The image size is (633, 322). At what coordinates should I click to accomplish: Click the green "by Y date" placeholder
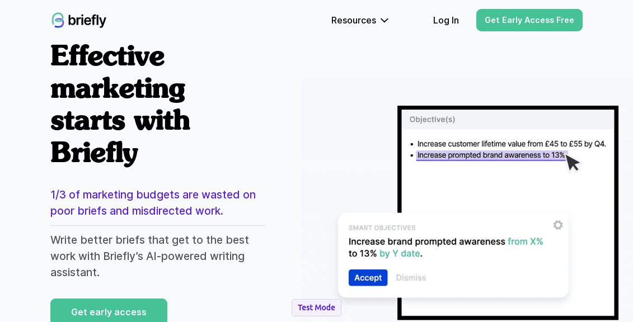click(x=400, y=254)
